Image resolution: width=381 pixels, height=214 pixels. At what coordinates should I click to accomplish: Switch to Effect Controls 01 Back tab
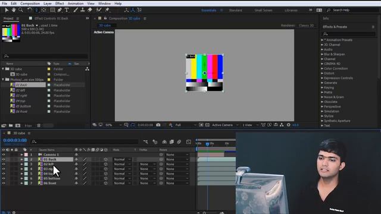[51, 18]
